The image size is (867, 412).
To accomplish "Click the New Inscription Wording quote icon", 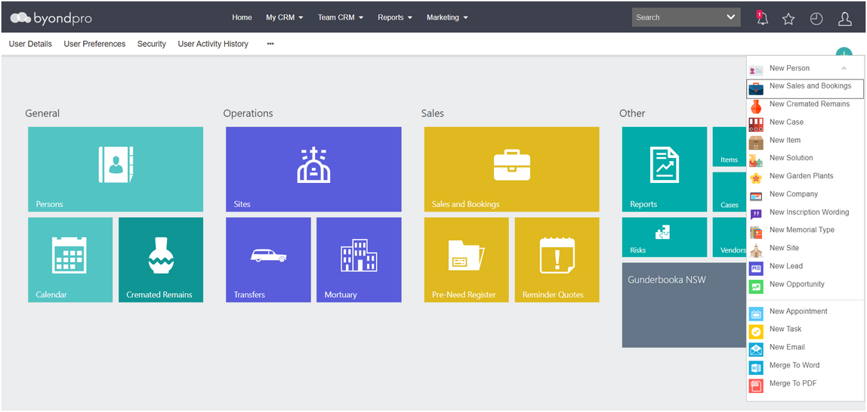I will click(756, 214).
